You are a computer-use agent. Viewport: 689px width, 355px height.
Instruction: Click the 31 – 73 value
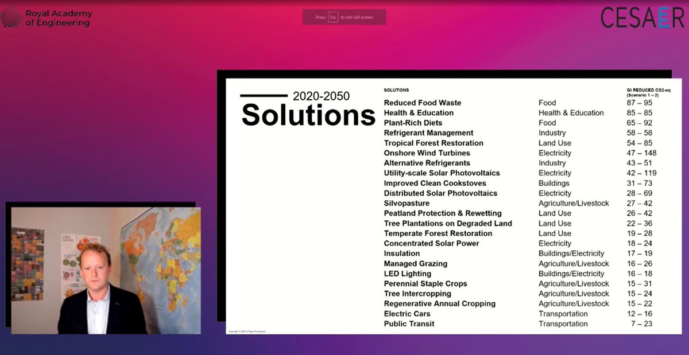(x=640, y=183)
